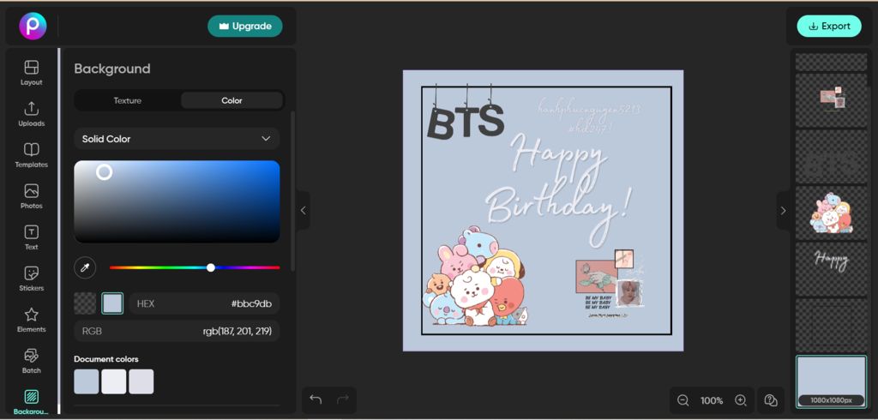The width and height of the screenshot is (878, 420).
Task: Adjust the hue slider handle
Action: pyautogui.click(x=211, y=267)
